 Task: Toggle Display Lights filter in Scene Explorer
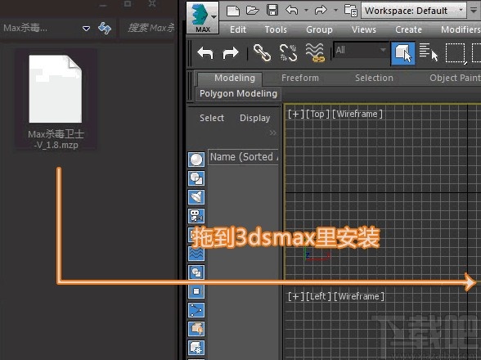pyautogui.click(x=196, y=197)
